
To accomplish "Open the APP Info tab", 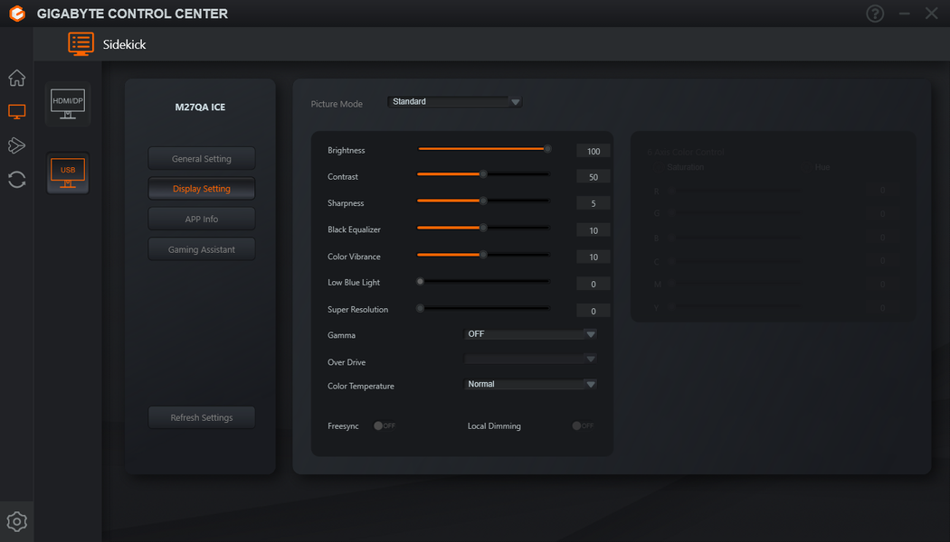I will tap(202, 219).
